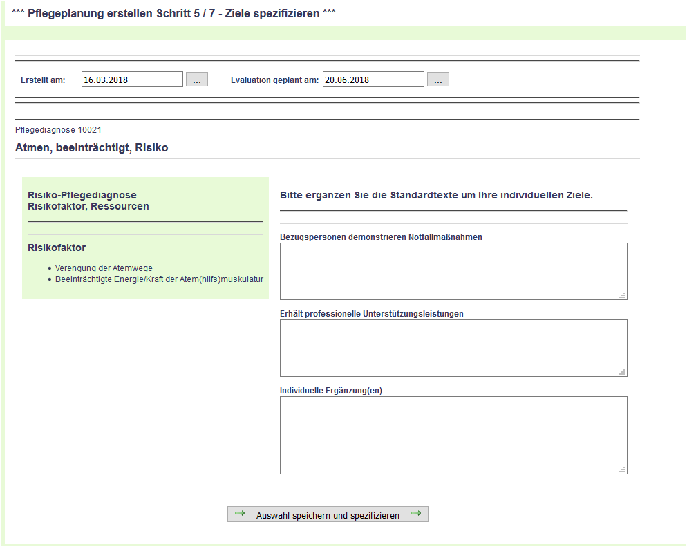The height and width of the screenshot is (547, 687).
Task: Click the Erstellt am label
Action: pyautogui.click(x=43, y=80)
